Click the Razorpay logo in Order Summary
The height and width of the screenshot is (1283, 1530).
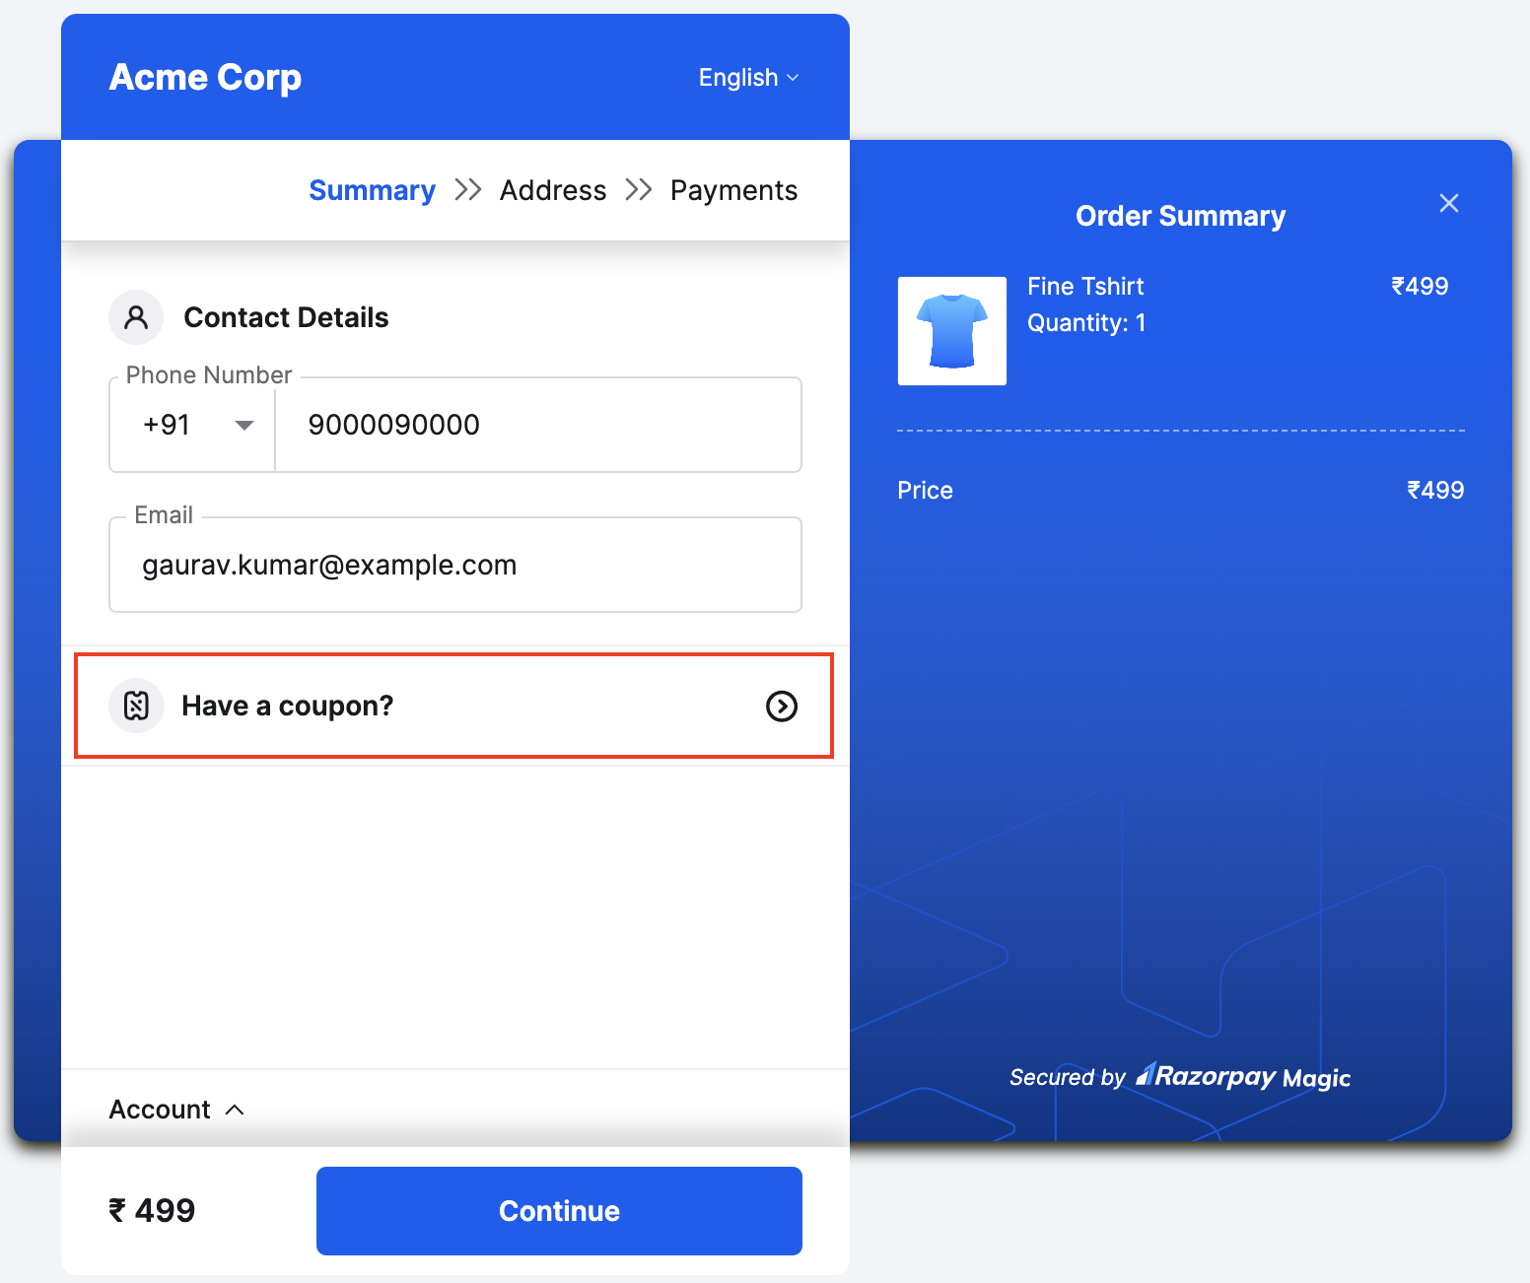point(1210,1077)
